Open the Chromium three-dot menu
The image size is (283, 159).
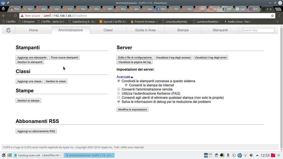pyautogui.click(x=278, y=16)
